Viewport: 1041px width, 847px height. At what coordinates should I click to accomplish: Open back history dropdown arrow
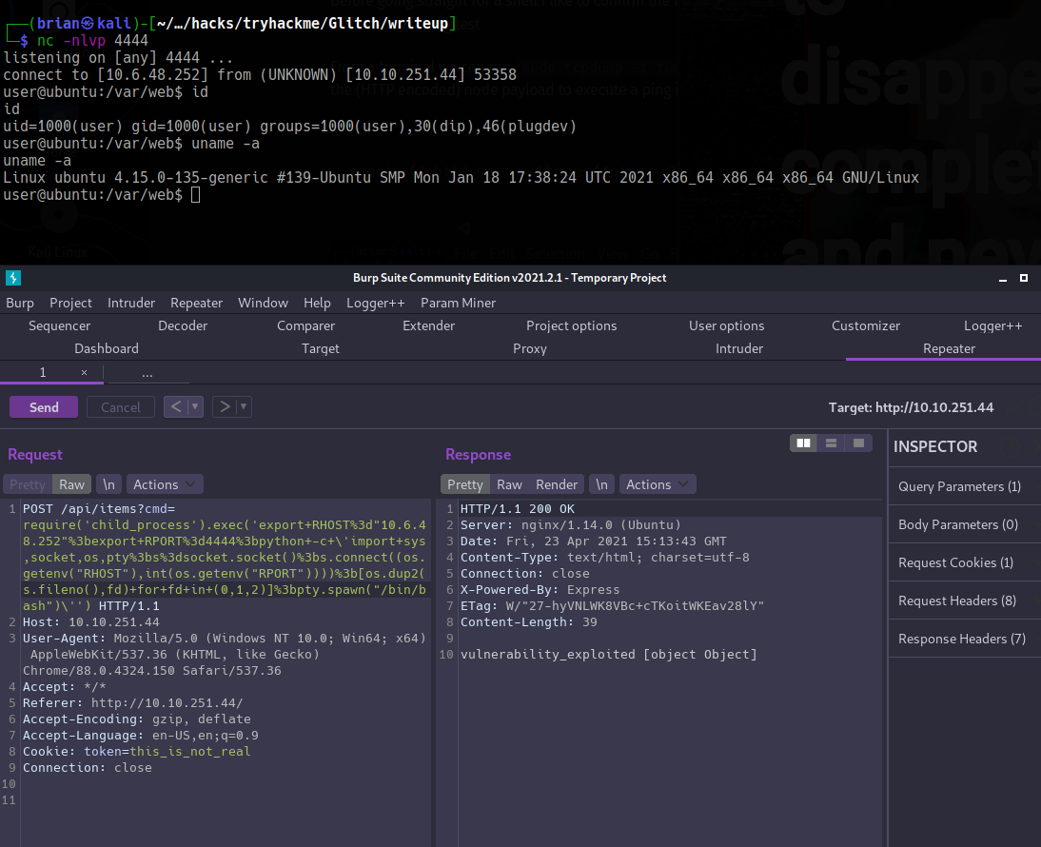click(x=195, y=406)
